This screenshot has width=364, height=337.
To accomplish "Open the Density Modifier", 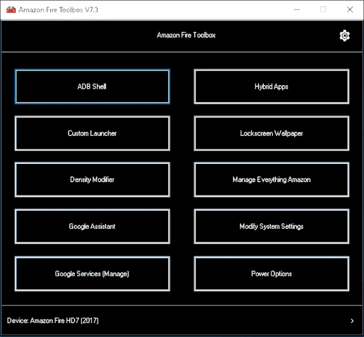I will click(x=92, y=180).
